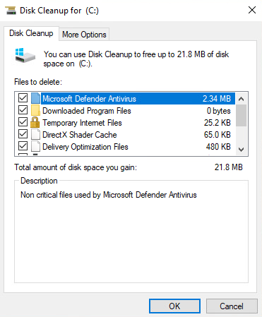Switch to the More Options tab
The height and width of the screenshot is (317, 262).
point(84,35)
